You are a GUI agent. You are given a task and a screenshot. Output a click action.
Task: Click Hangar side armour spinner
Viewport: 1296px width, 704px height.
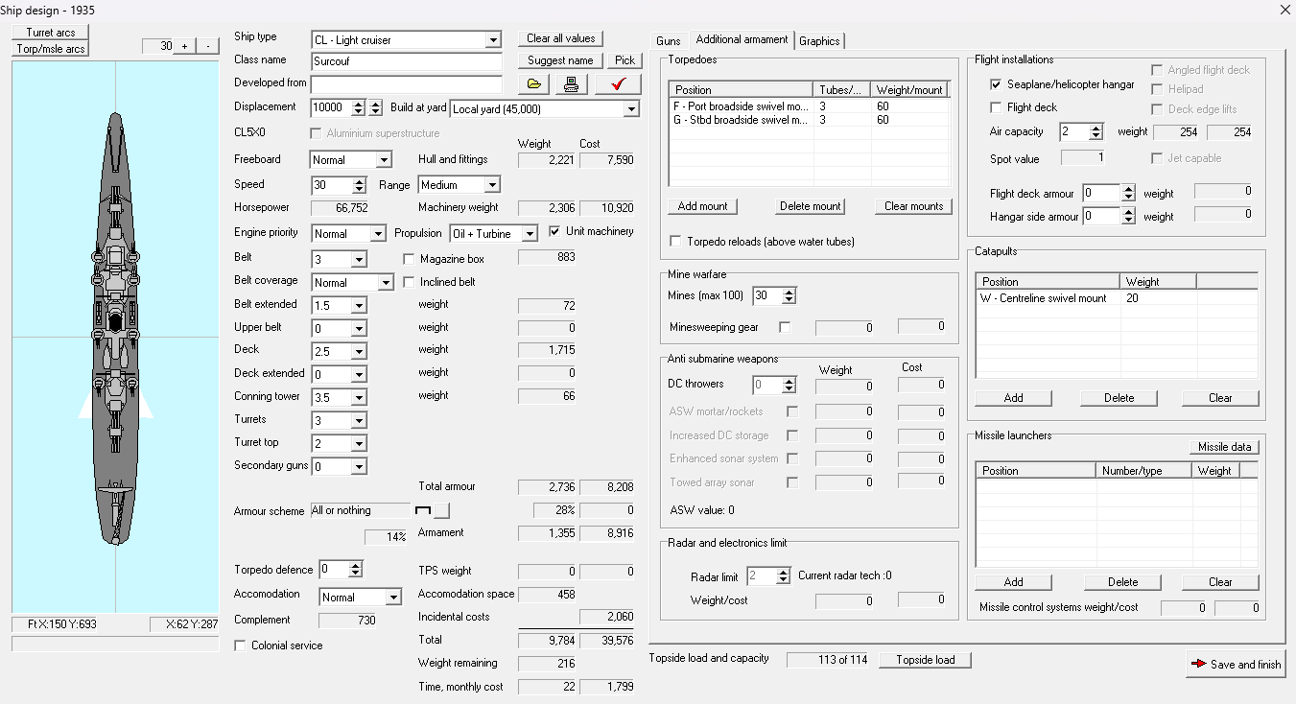(x=1128, y=217)
